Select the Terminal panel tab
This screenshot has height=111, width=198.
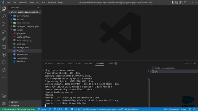pyautogui.click(x=100, y=64)
